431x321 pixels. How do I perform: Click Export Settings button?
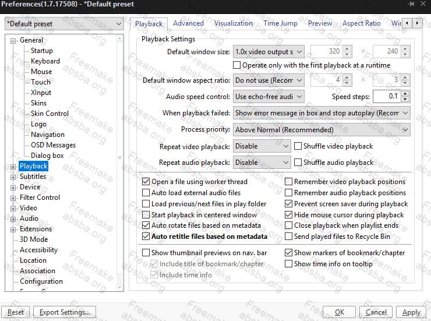65,312
